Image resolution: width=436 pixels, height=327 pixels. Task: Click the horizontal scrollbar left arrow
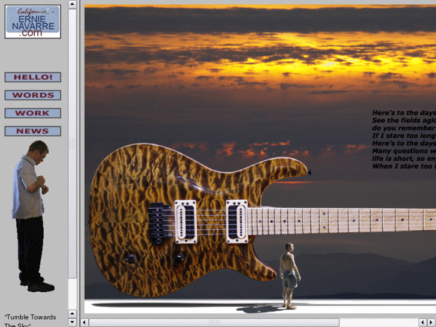85,323
